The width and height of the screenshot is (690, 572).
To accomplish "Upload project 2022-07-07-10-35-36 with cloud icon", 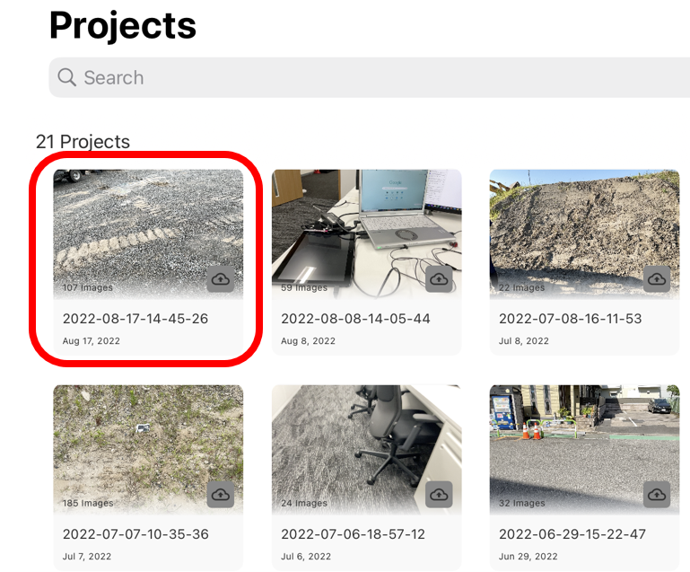I will coord(221,495).
